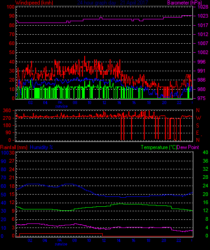Click hour label 22 under the wind graph
This screenshot has height=250, width=210.
[179, 103]
